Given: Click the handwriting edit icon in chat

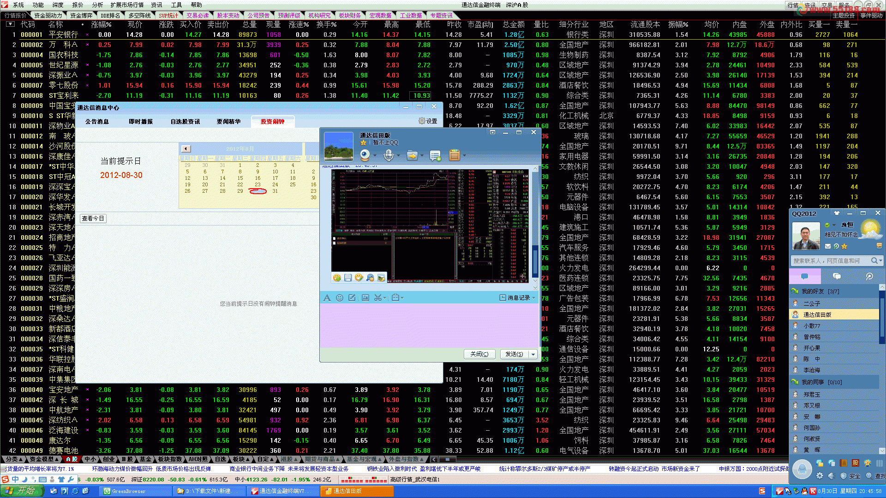Looking at the screenshot, I should 352,298.
